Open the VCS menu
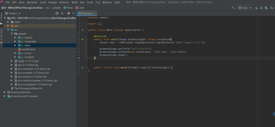 pos(98,2)
